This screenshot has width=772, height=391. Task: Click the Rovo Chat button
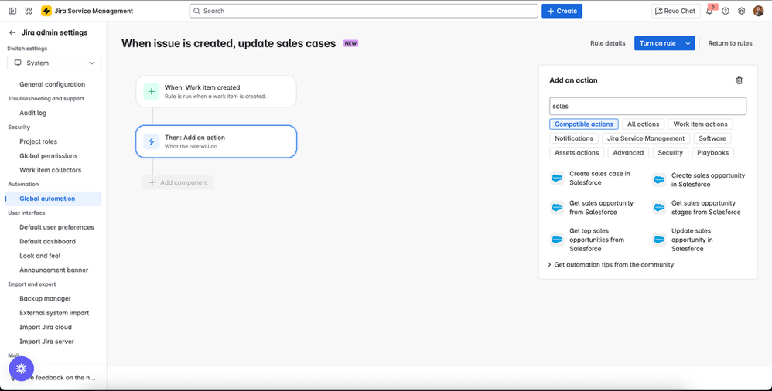[675, 11]
